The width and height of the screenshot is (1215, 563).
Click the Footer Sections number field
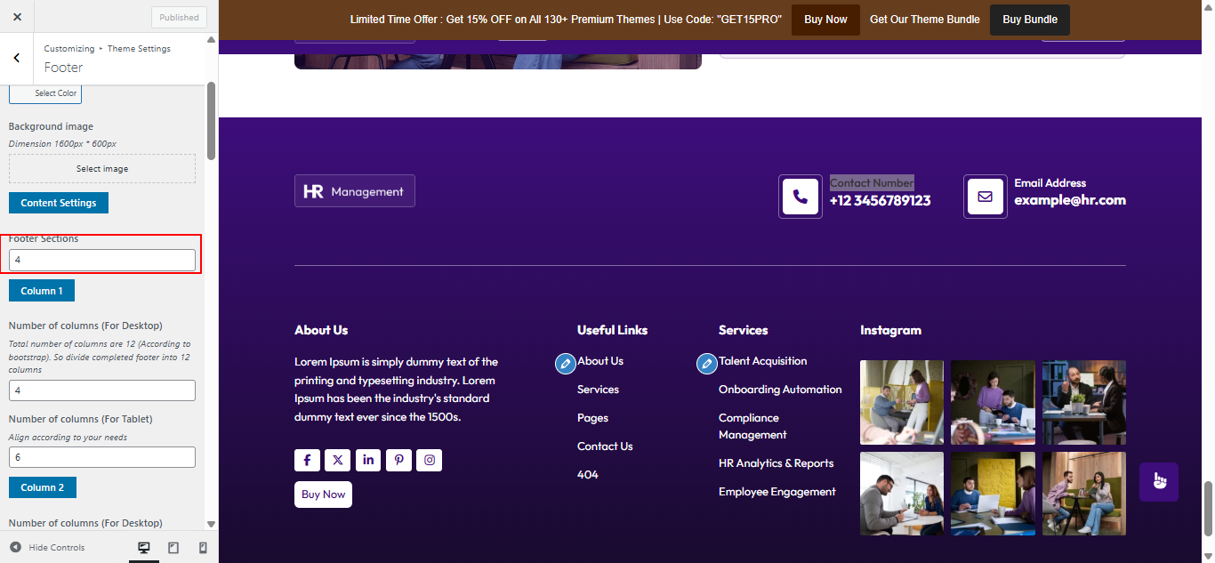(x=101, y=260)
